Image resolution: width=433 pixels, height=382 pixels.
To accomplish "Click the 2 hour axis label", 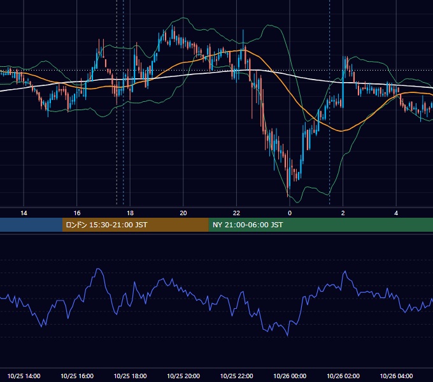I will (343, 213).
